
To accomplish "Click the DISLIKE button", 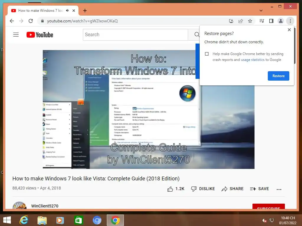I will pyautogui.click(x=203, y=189).
